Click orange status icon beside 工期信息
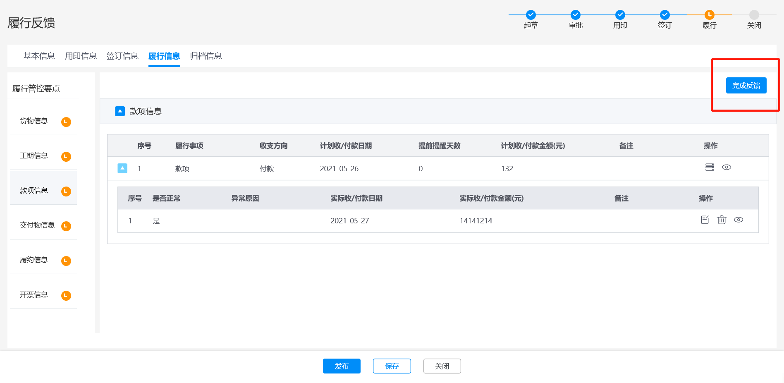Screen dimensions: 784x383 click(x=66, y=157)
